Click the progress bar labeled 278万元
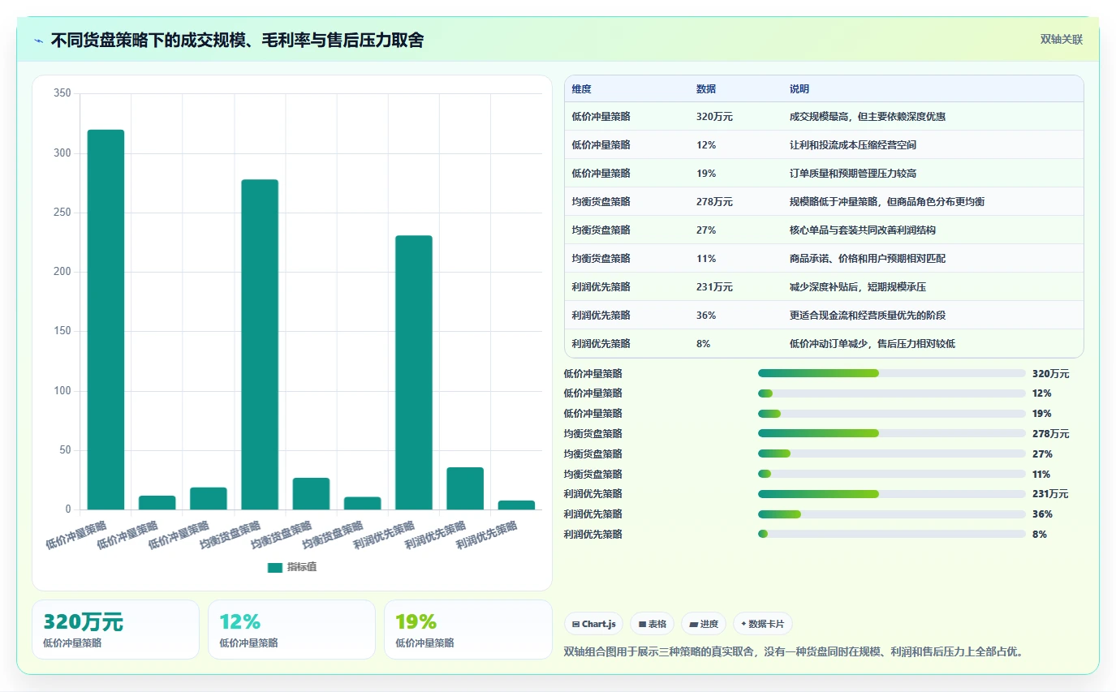Screen dimensions: 1116x692 click(x=892, y=433)
